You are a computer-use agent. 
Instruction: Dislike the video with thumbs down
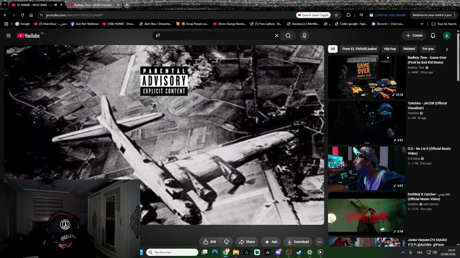[226, 242]
